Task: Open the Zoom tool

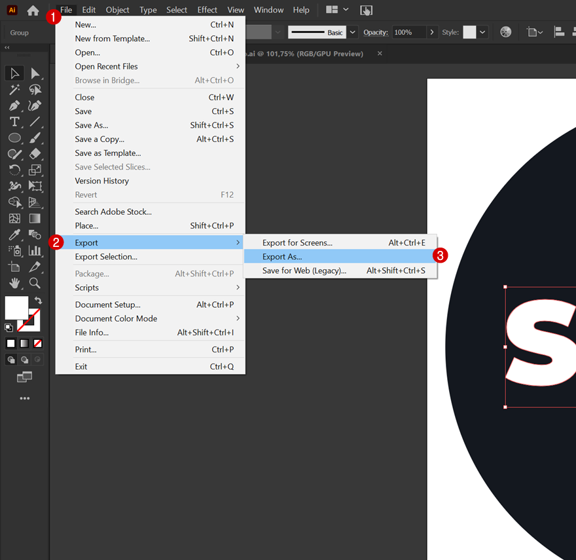Action: point(35,282)
